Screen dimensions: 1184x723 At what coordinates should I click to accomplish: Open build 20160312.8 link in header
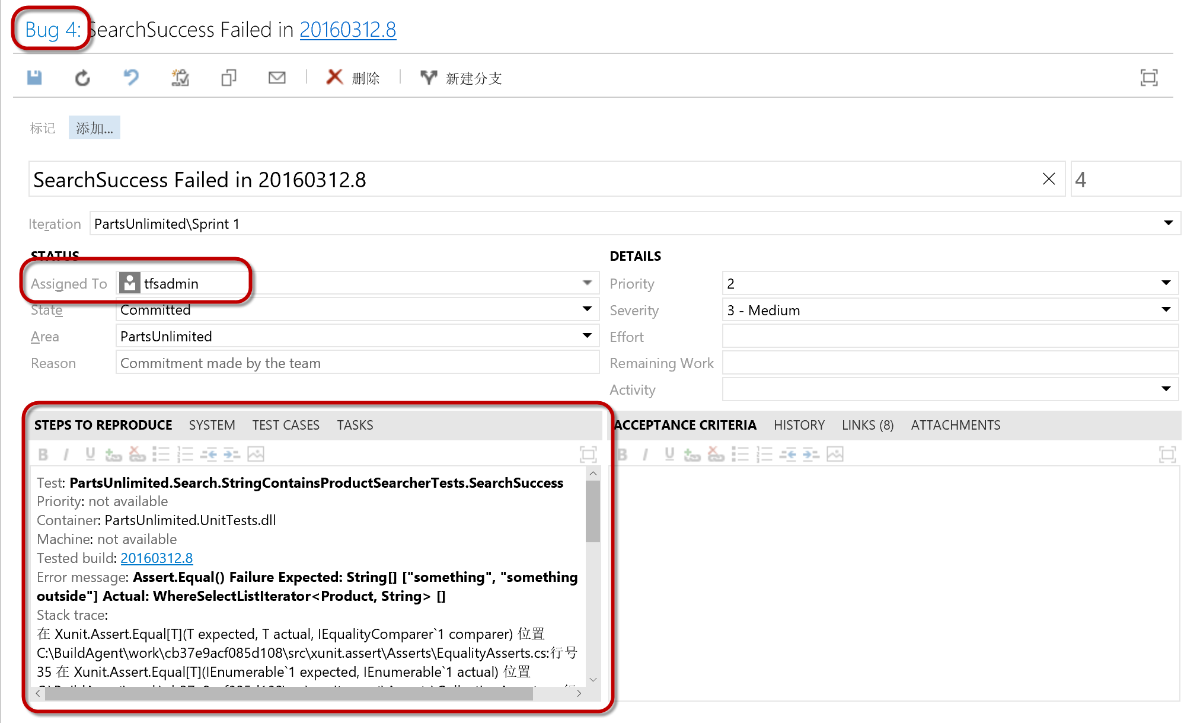(x=347, y=30)
